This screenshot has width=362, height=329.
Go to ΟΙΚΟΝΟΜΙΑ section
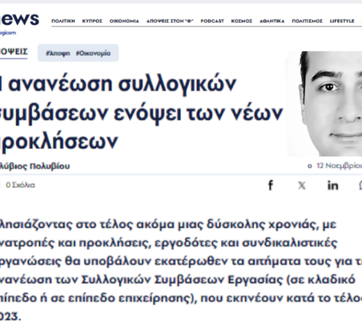[124, 21]
